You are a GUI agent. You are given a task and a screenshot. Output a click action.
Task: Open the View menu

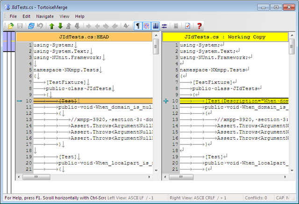pyautogui.click(x=64, y=16)
